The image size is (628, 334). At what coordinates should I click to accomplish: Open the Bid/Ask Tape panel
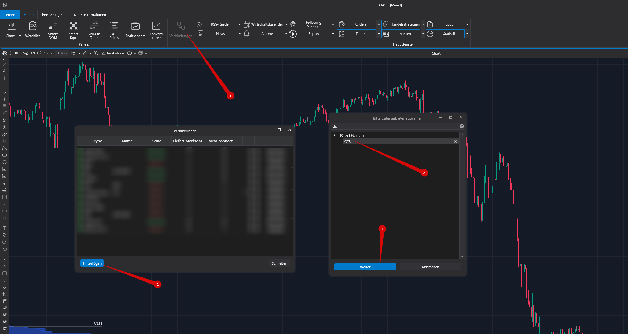(94, 30)
